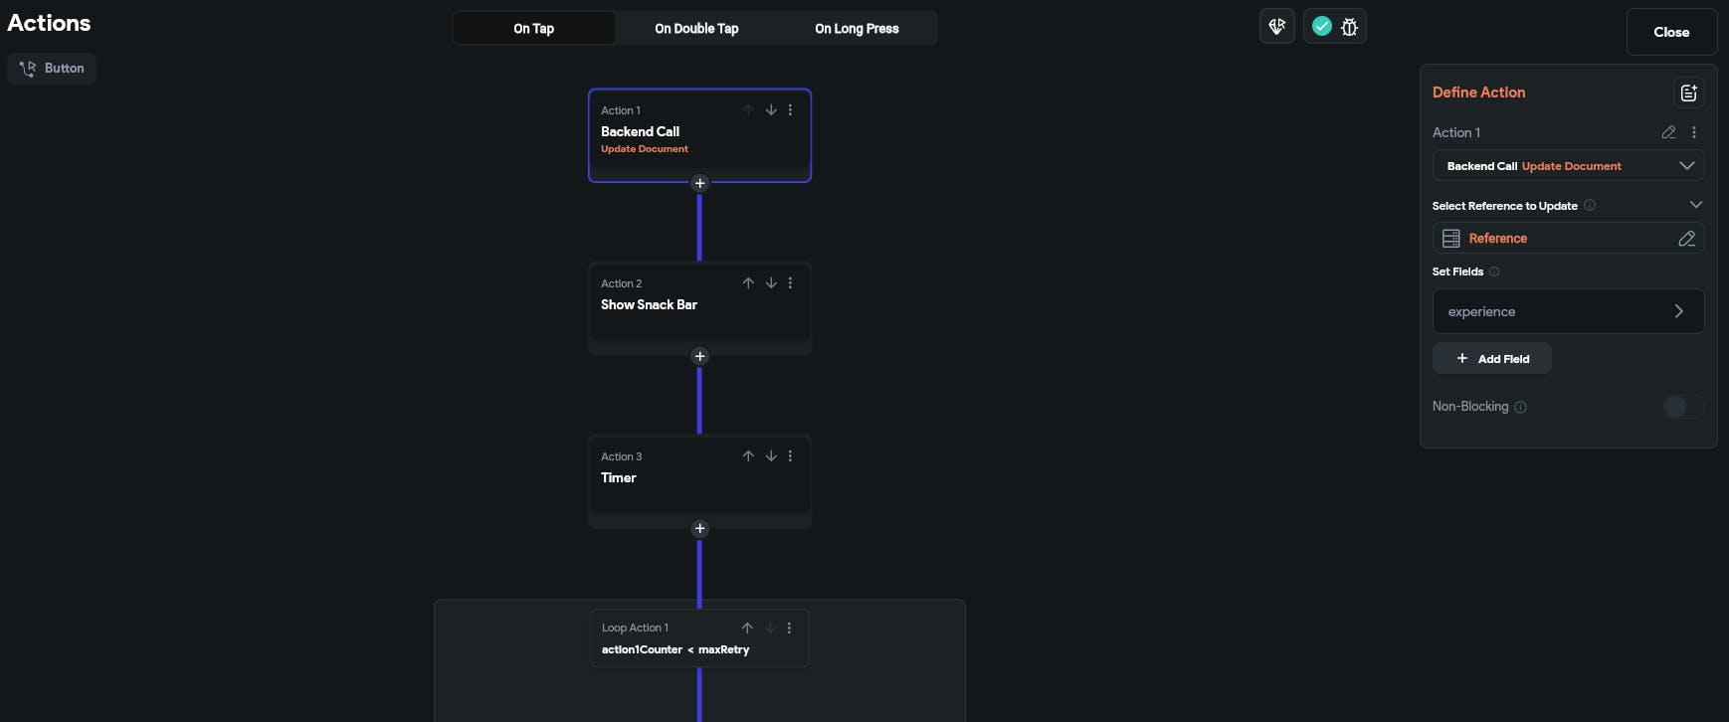Click the bug debug icon in top toolbar
This screenshot has width=1729, height=722.
tap(1349, 27)
